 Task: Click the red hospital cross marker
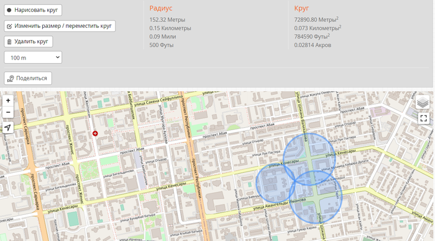[95, 133]
